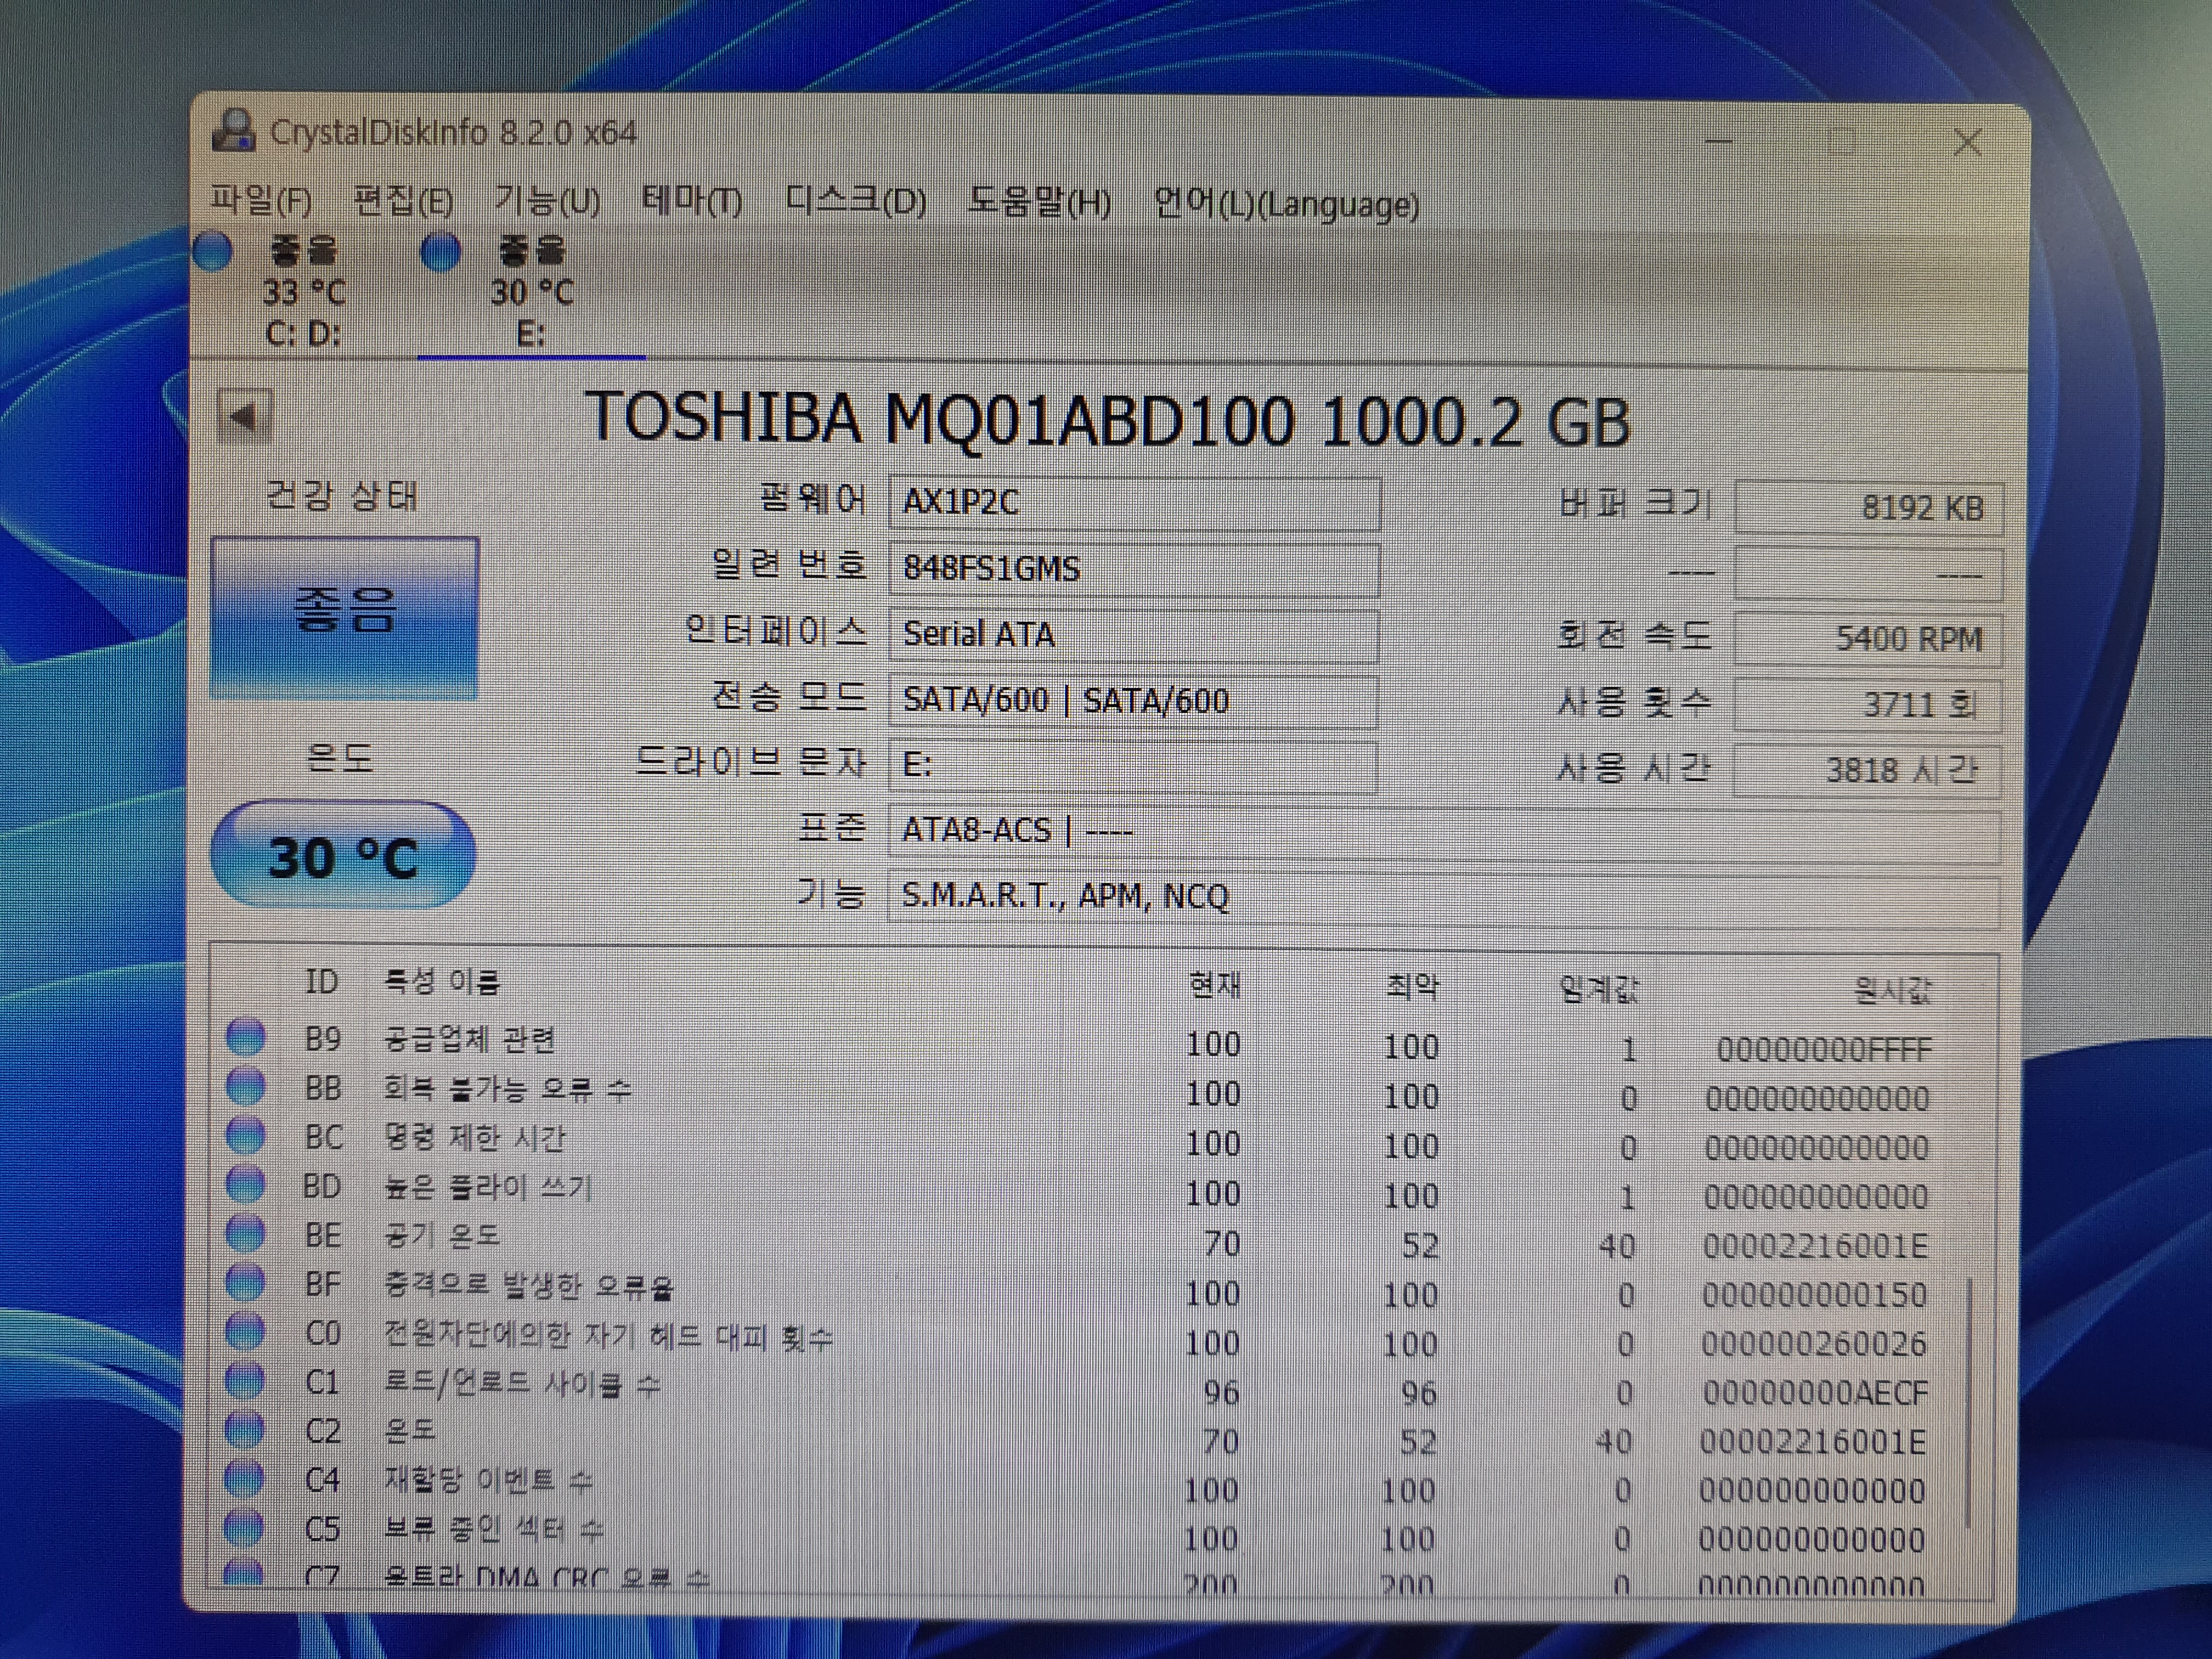Click the transfer mode field SATA/600 | SATA/600
This screenshot has height=1659, width=2212.
pyautogui.click(x=1133, y=701)
